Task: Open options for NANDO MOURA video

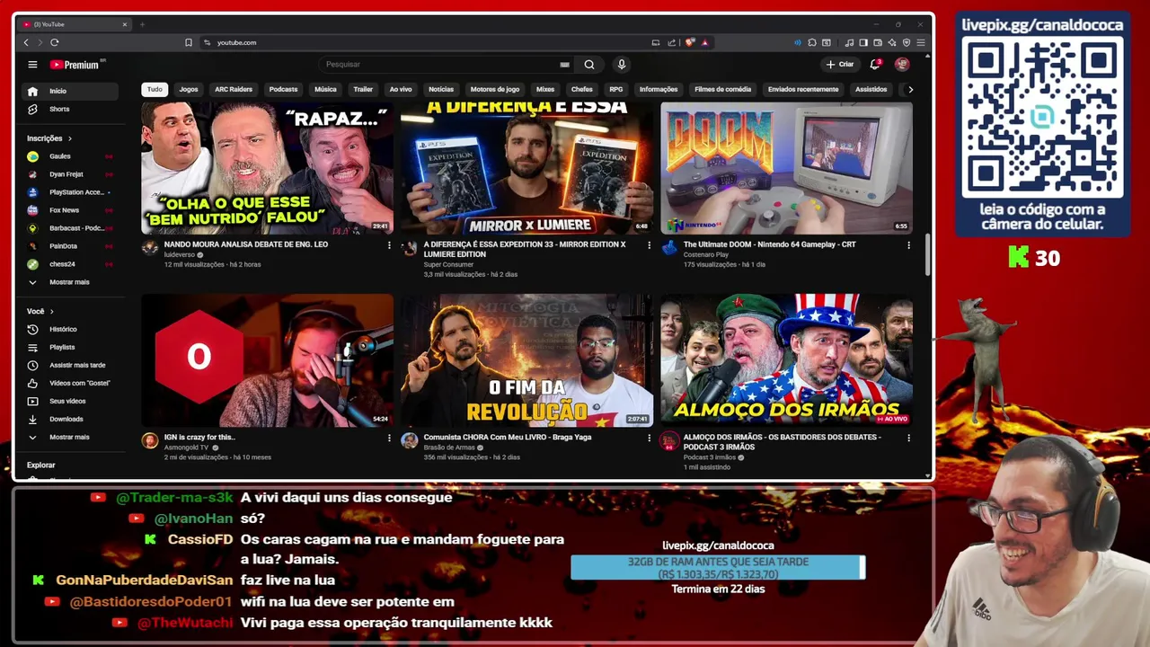Action: click(x=389, y=244)
